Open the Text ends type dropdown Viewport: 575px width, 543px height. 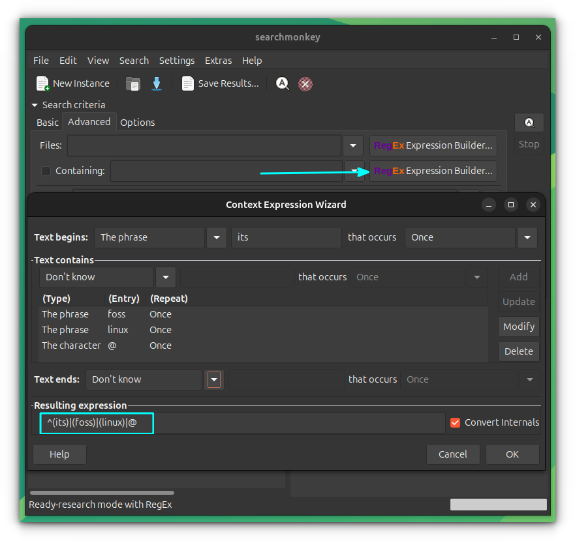click(214, 379)
